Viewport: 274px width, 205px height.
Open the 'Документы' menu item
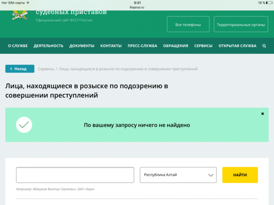(x=82, y=46)
